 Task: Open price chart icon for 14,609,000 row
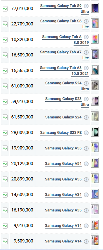(x=5, y=195)
